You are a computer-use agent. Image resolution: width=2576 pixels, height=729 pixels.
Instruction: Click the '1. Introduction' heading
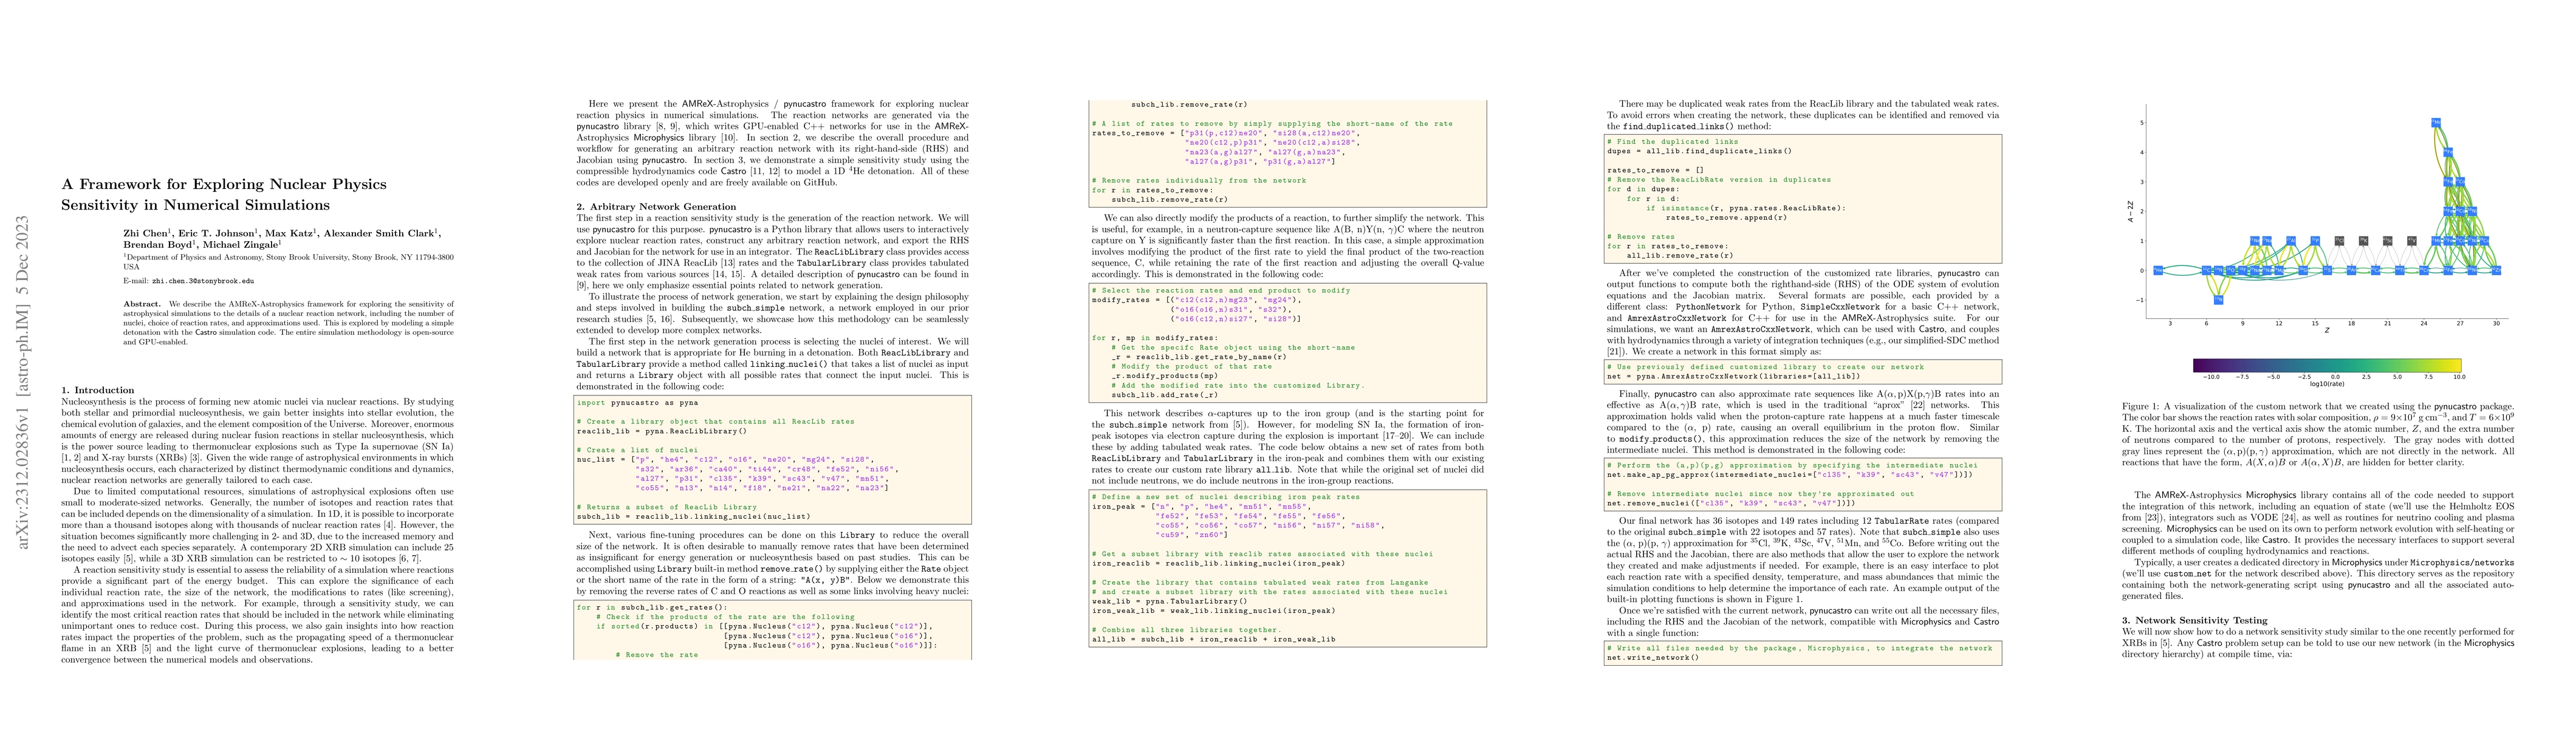(98, 390)
